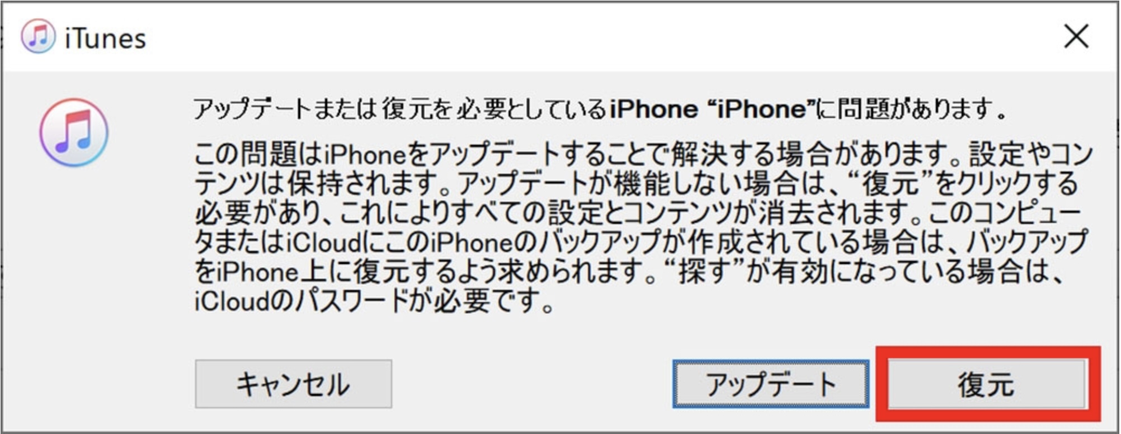Select the 復元 button
This screenshot has height=434, width=1121.
pos(987,384)
